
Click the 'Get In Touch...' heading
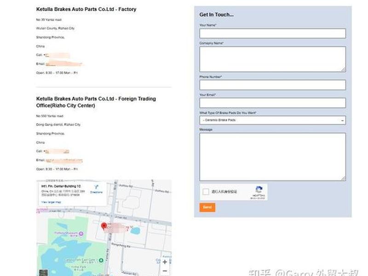pyautogui.click(x=216, y=15)
